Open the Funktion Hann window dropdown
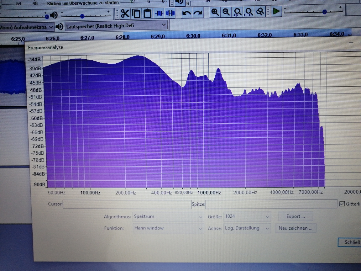Image resolution: width=361 pixels, height=271 pixels. click(168, 228)
